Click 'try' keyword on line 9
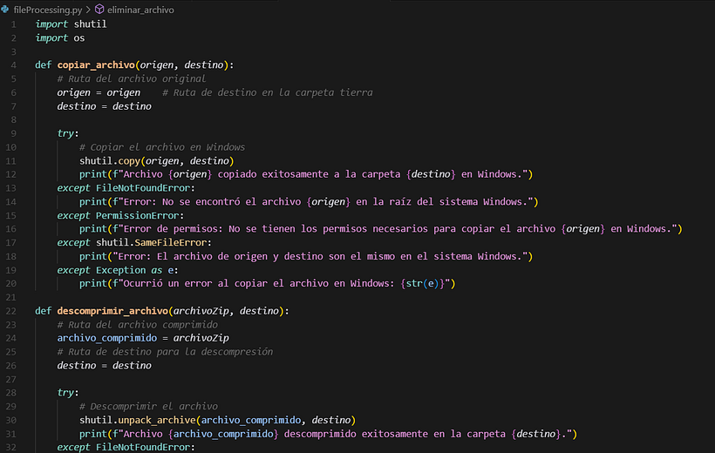715x453 pixels. [x=65, y=133]
